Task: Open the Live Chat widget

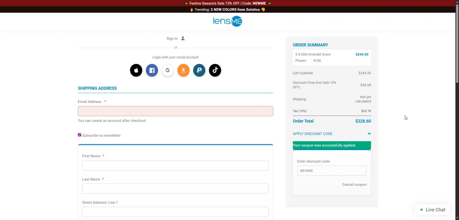Action: click(x=432, y=210)
